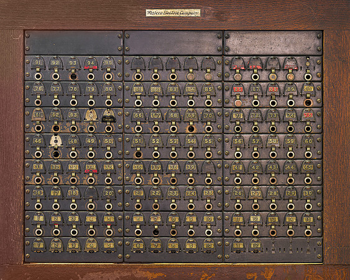Screen dimensions: 350x280
Task: Select drop indicator numbered 55
Action: (208, 141)
